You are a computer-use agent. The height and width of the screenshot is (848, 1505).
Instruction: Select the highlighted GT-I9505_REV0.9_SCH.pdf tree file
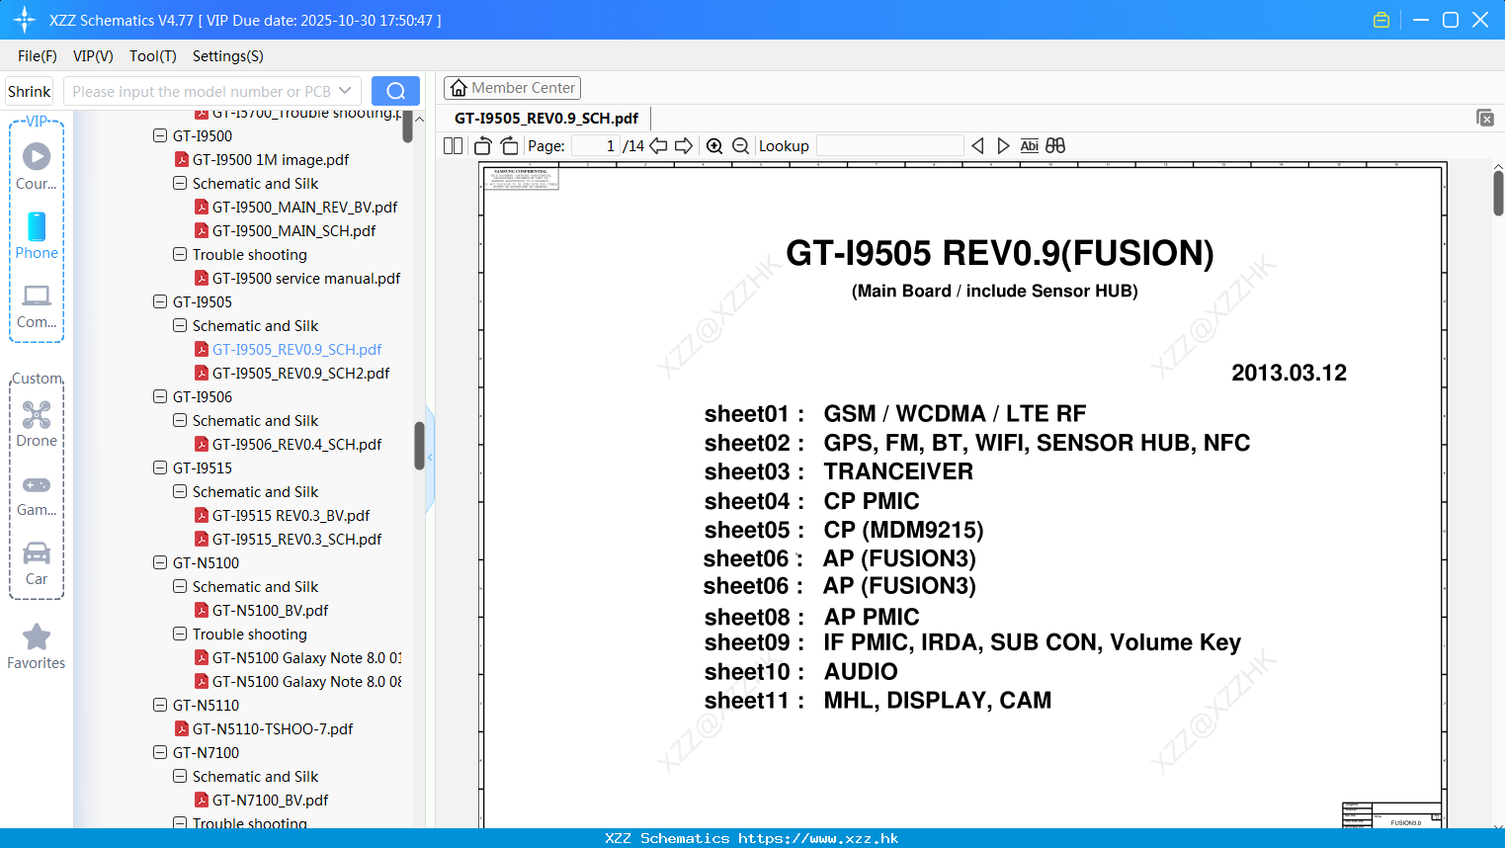click(296, 349)
